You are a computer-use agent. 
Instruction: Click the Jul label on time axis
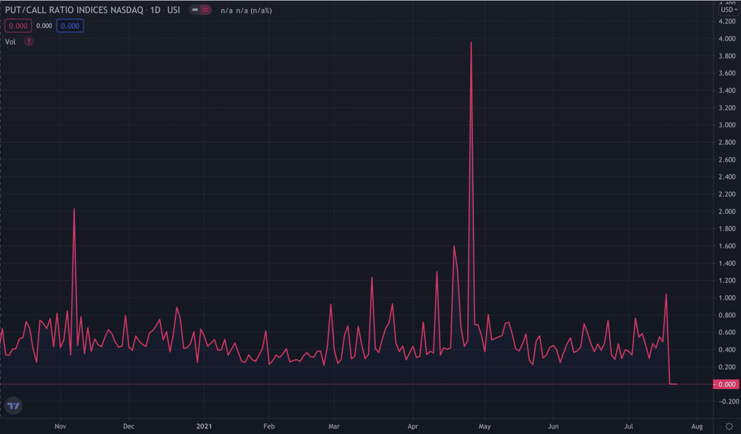tap(630, 426)
